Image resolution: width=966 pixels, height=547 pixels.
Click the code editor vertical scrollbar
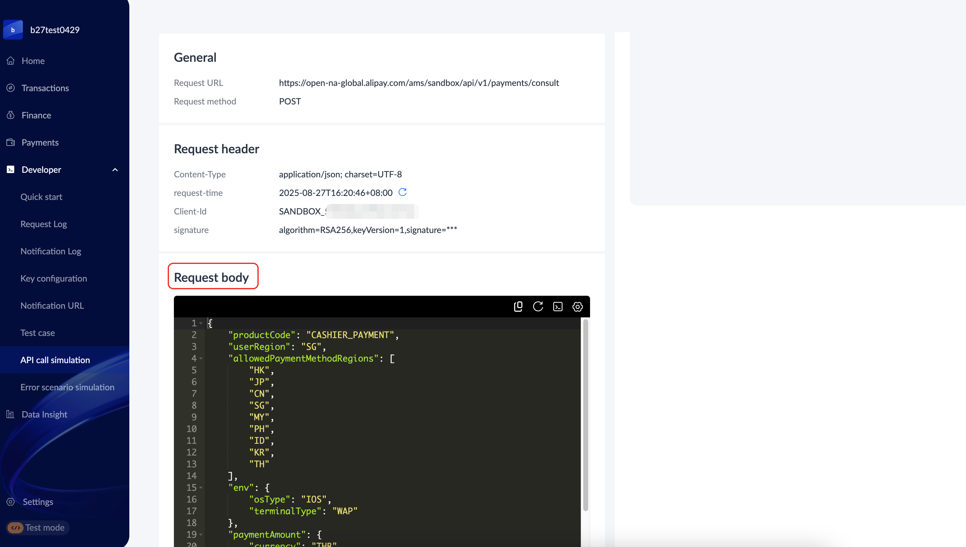(585, 415)
